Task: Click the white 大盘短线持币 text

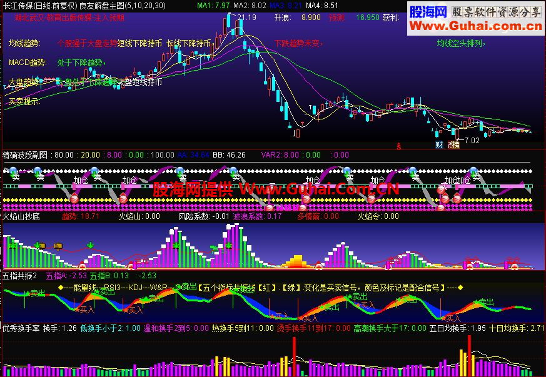Action: coord(140,82)
